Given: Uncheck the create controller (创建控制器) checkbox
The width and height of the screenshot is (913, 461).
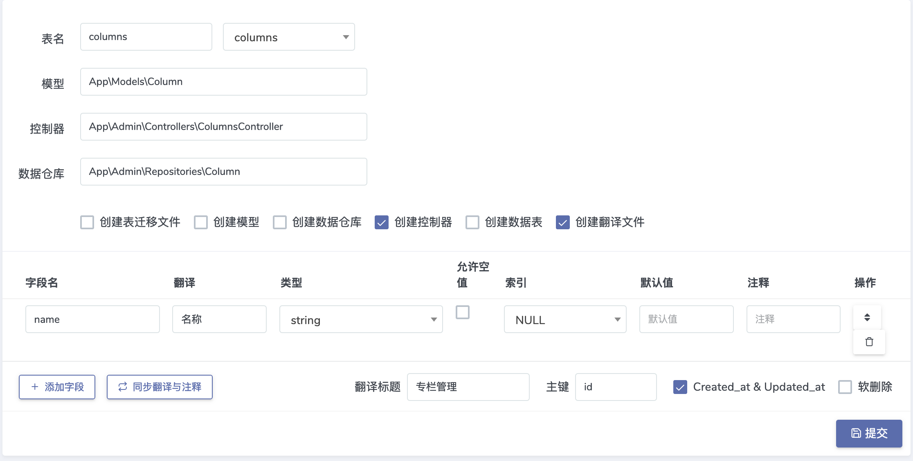Looking at the screenshot, I should (382, 222).
